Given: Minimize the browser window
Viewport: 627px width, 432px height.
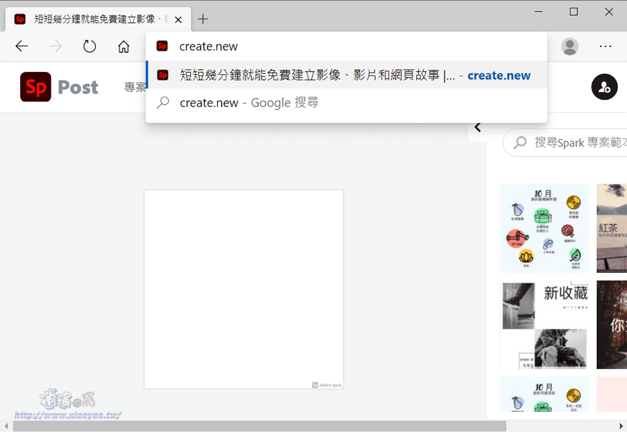Looking at the screenshot, I should [x=539, y=12].
